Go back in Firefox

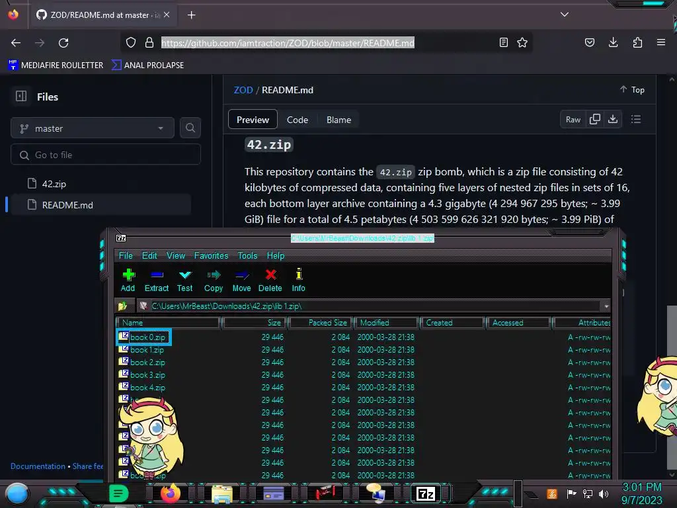tap(16, 43)
